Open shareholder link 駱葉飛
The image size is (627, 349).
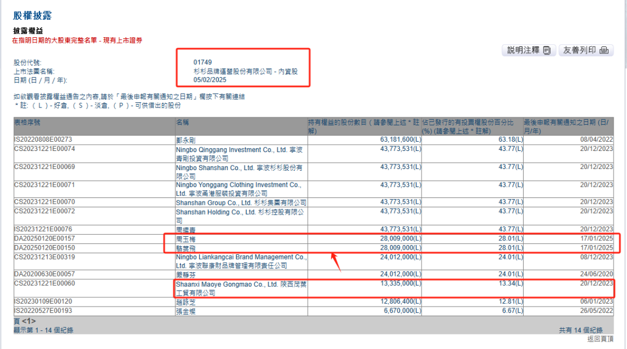tap(186, 249)
